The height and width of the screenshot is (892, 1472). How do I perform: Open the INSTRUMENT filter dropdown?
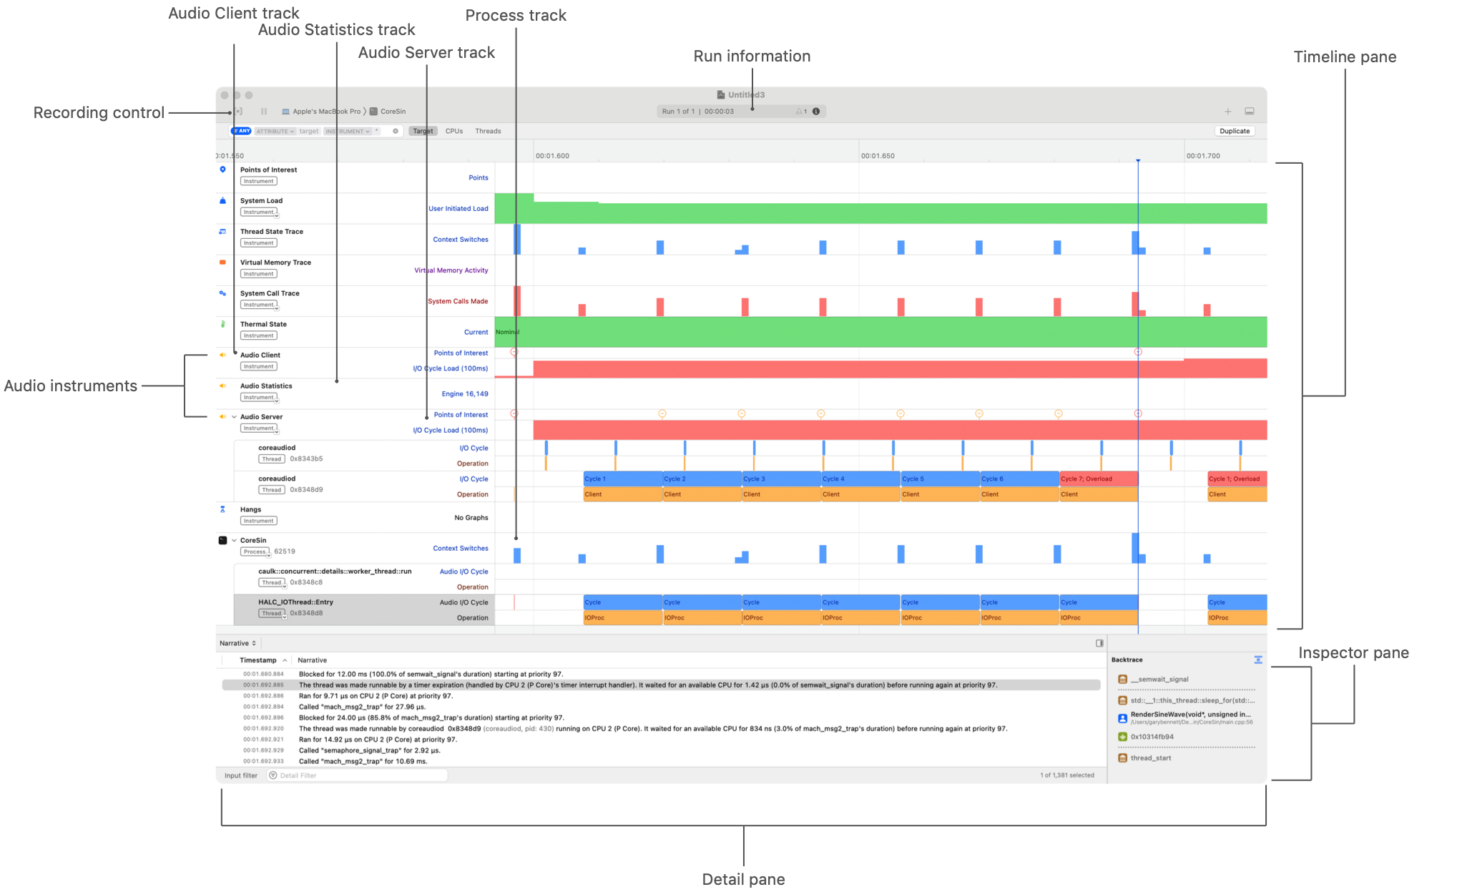point(348,132)
